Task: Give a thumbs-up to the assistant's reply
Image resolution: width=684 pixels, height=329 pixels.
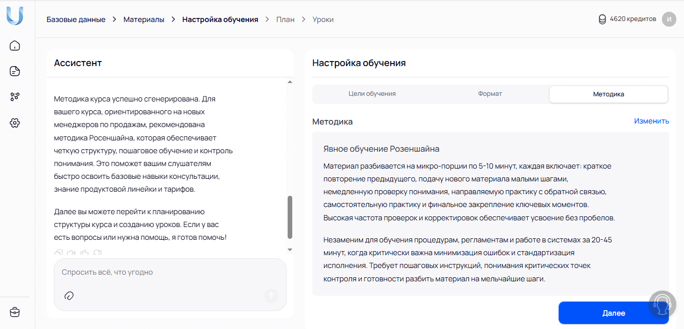Action: (x=84, y=253)
